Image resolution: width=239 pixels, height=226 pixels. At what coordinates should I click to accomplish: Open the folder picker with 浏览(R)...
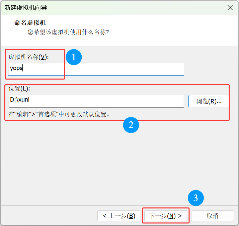click(209, 101)
